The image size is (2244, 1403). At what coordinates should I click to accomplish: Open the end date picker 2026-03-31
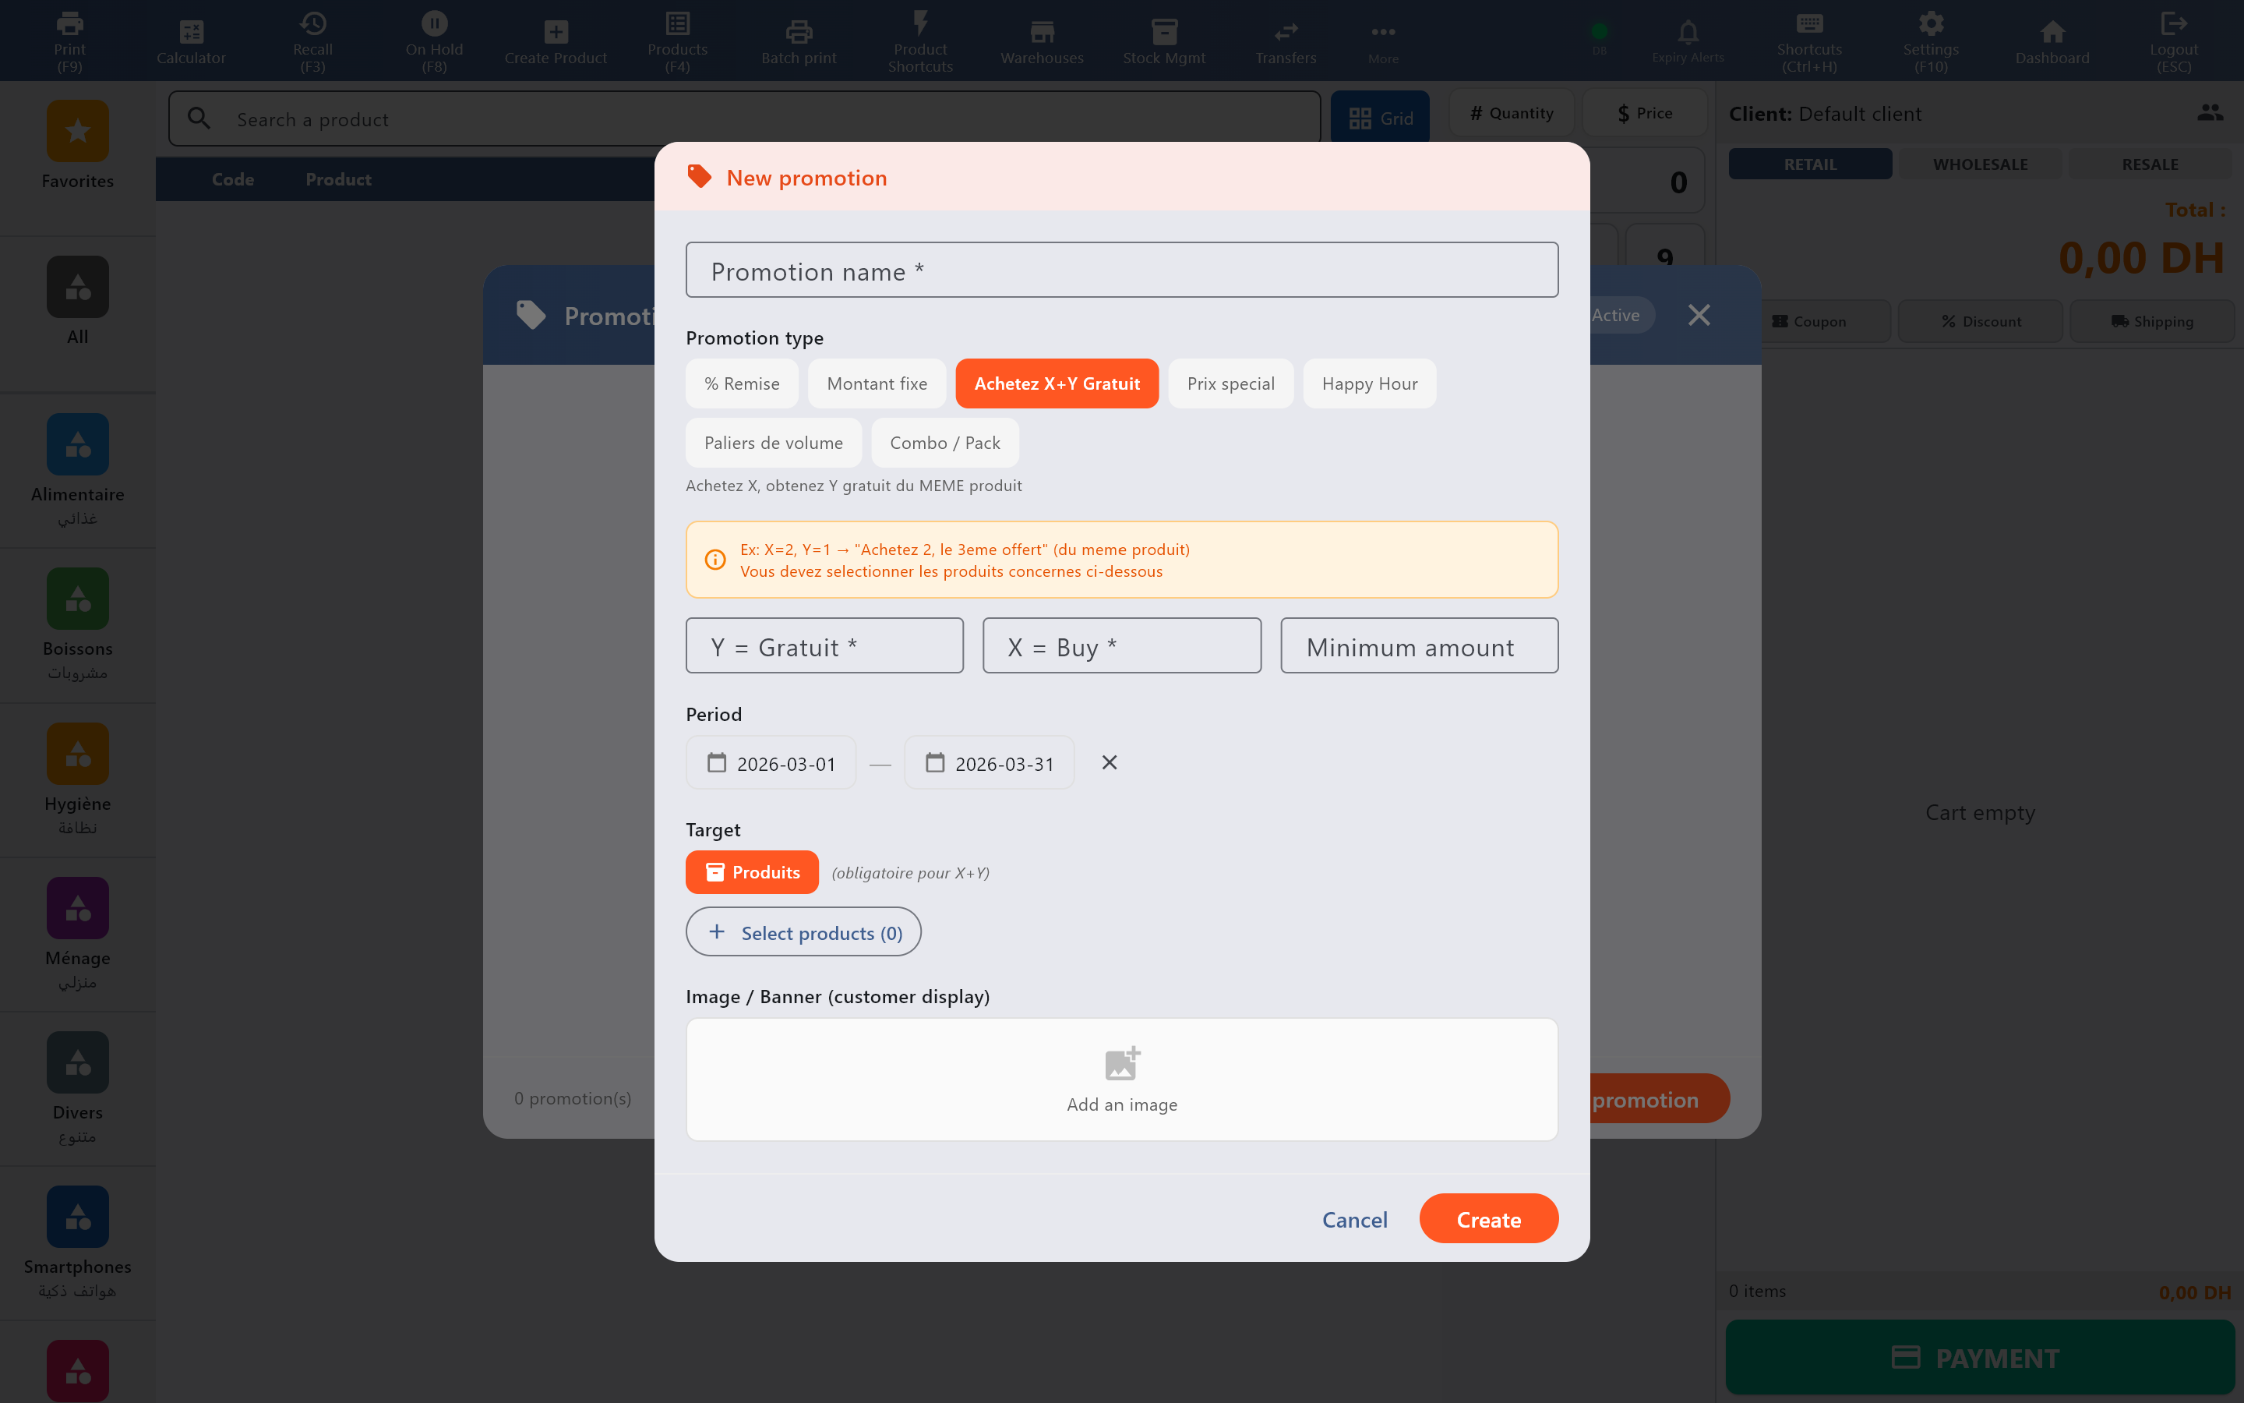(x=990, y=763)
